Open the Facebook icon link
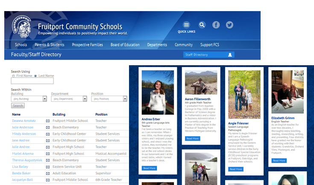Screen dimensions: 314x185 click(216, 25)
